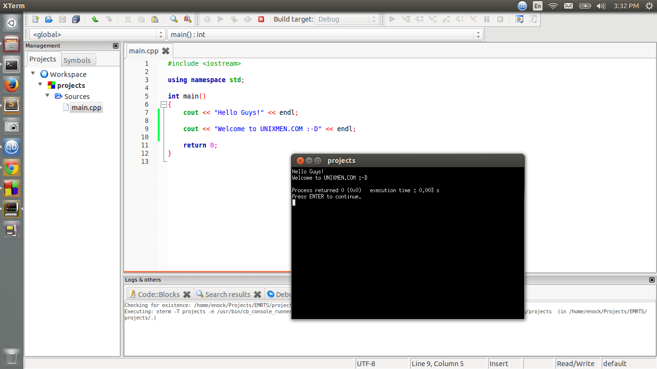Switch to the Search results tab
Screen dimensions: 657x369
(x=227, y=294)
